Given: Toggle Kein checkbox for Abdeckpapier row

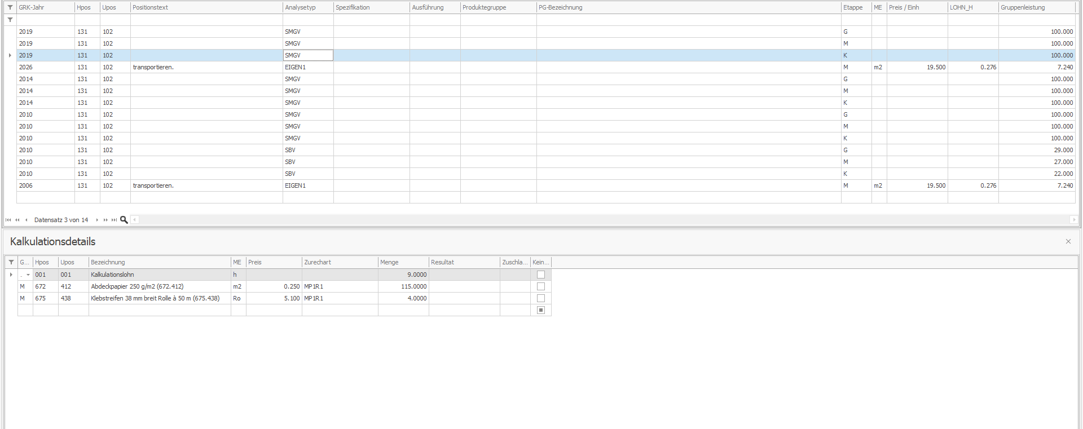Looking at the screenshot, I should click(541, 286).
